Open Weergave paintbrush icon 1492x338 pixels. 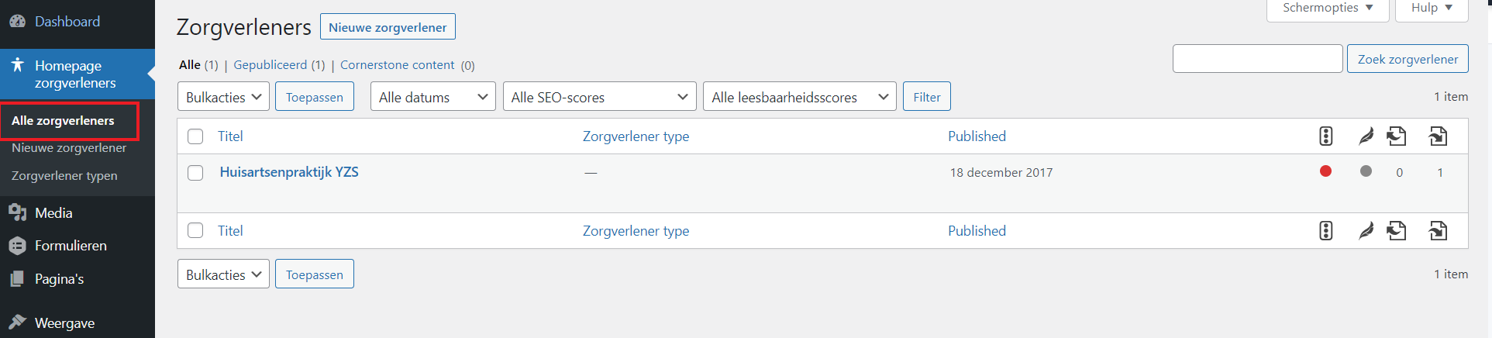17,322
